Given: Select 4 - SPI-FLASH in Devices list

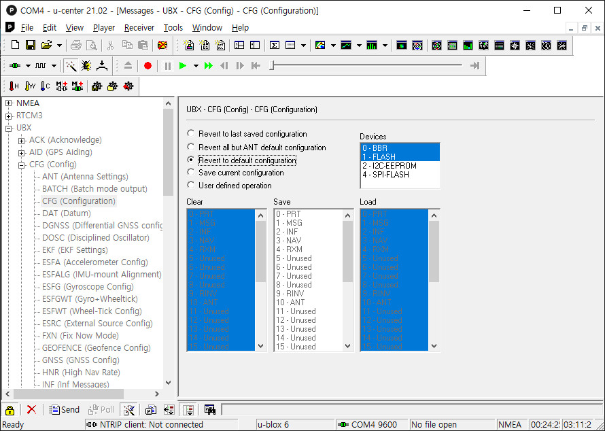Looking at the screenshot, I should [x=400, y=175].
